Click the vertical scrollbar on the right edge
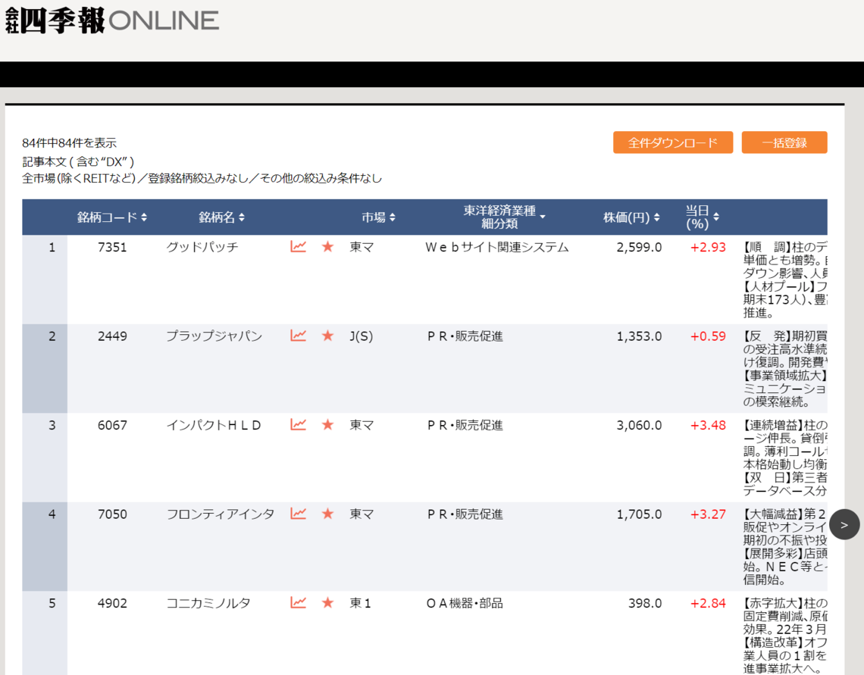The width and height of the screenshot is (864, 675). (x=859, y=341)
